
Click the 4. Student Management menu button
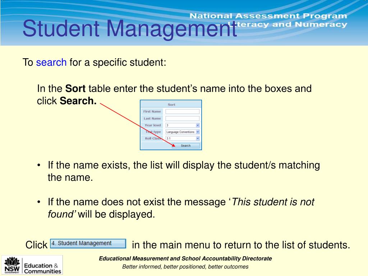tap(88, 243)
